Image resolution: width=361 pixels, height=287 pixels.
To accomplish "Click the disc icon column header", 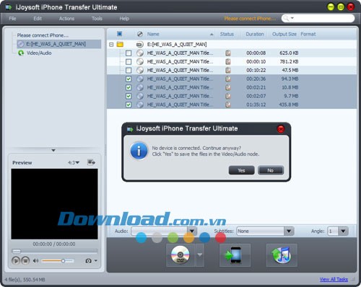I will (x=140, y=34).
